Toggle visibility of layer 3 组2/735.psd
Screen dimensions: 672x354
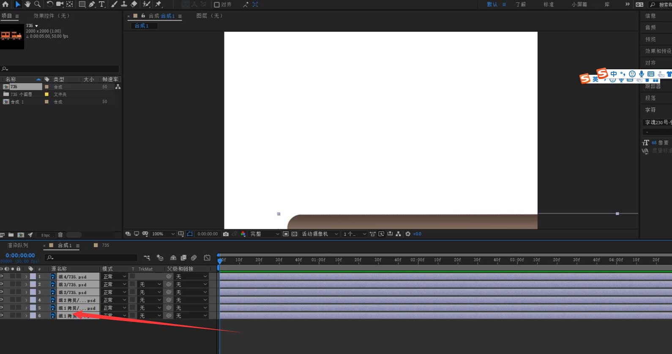point(2,292)
